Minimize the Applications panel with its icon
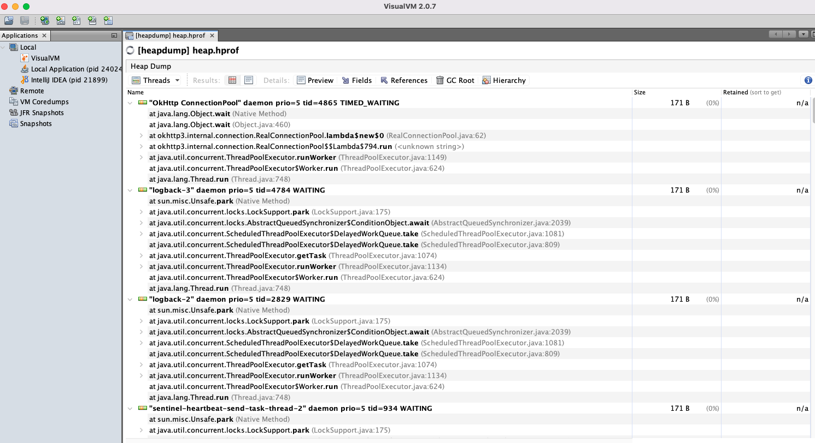Viewport: 815px width, 443px height. pyautogui.click(x=114, y=35)
